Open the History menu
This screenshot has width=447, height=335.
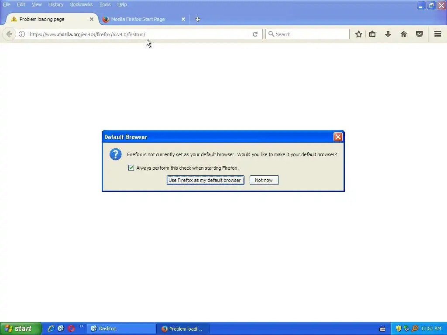click(55, 4)
